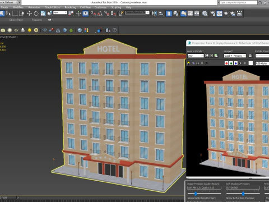269x202 pixels.
Task: Toggle Spinner Snap
Action: click(113, 13)
